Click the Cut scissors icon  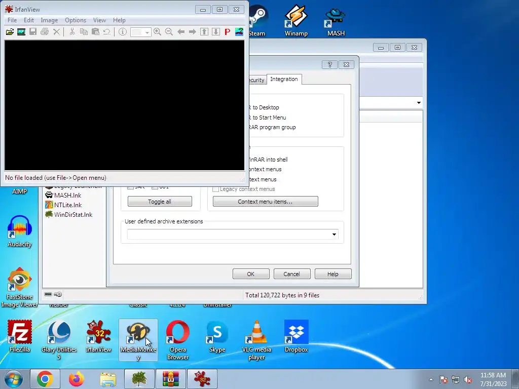click(72, 32)
